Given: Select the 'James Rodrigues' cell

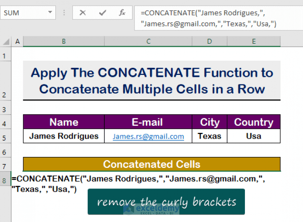Looking at the screenshot, I should [x=64, y=136].
